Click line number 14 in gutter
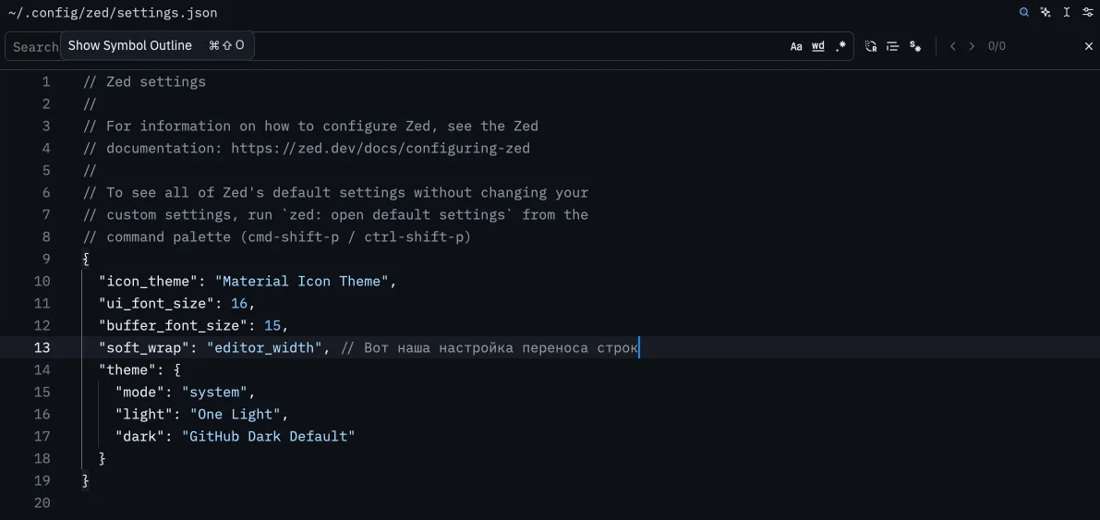Viewport: 1100px width, 520px height. (42, 369)
